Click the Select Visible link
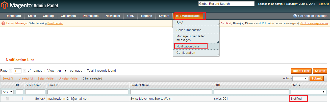Screen dimensions: 330x105 click(x=46, y=78)
